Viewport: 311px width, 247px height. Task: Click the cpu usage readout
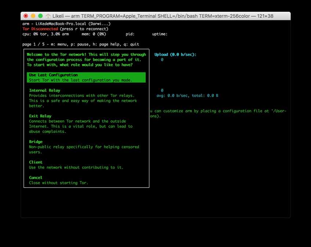point(45,34)
